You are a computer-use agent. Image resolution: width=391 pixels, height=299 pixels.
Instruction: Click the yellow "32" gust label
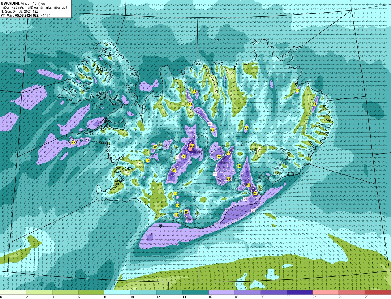[174, 170]
